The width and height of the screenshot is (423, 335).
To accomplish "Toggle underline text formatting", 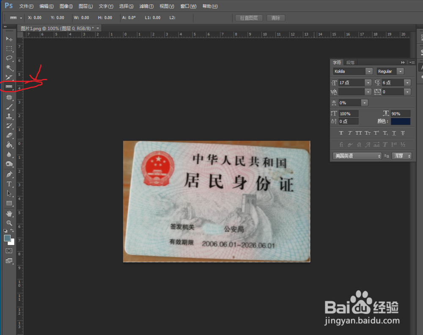I will click(x=394, y=133).
